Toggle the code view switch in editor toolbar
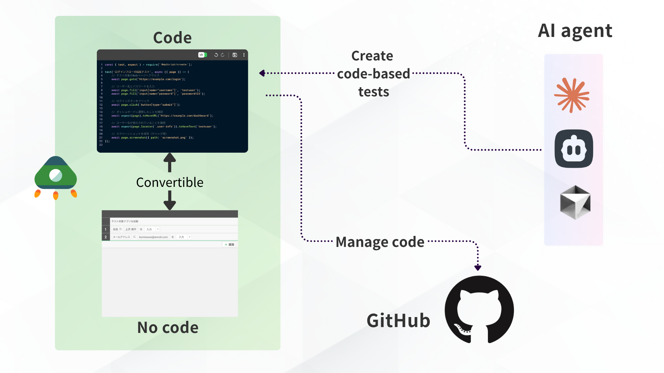 [203, 55]
